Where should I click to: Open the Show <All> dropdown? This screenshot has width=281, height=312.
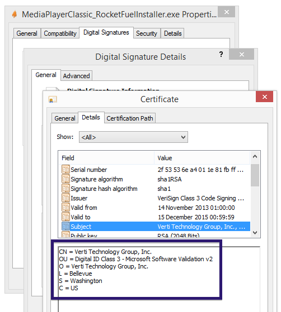[133, 137]
